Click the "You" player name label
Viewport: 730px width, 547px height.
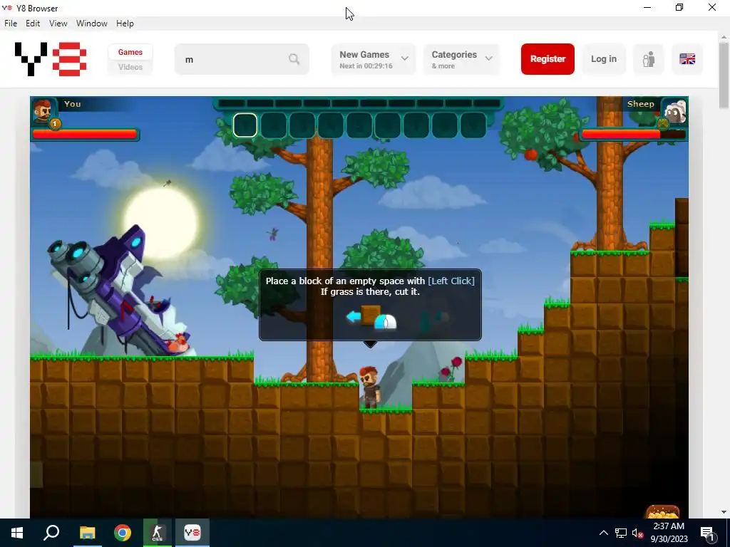click(72, 104)
